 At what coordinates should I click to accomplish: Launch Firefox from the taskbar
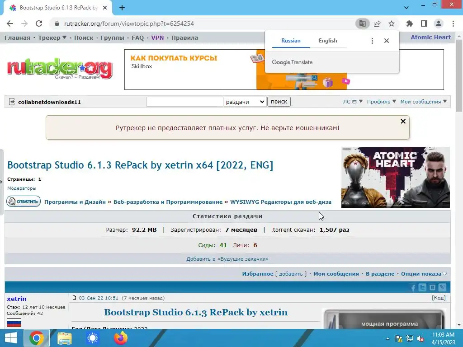(x=120, y=338)
